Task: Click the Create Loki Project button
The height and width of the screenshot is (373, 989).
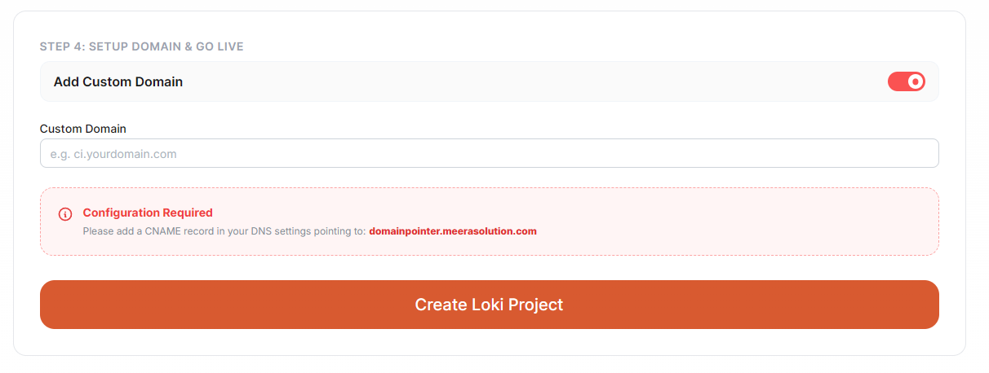Action: tap(490, 305)
